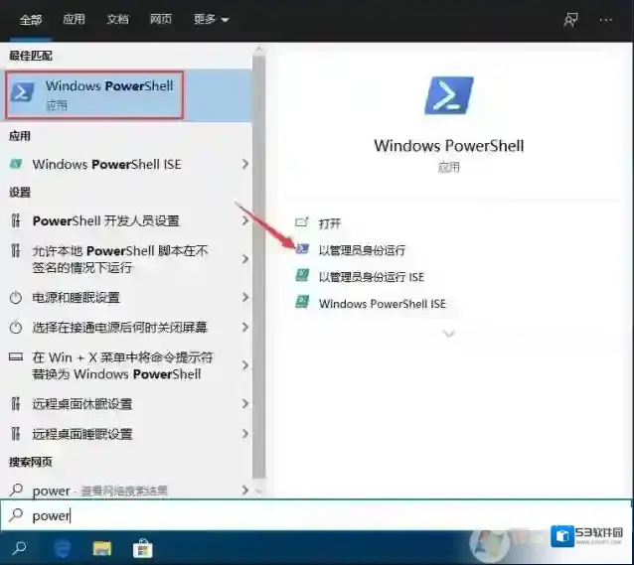Expand the Windows PowerShell ISE result arrow
The image size is (634, 565).
tap(244, 164)
